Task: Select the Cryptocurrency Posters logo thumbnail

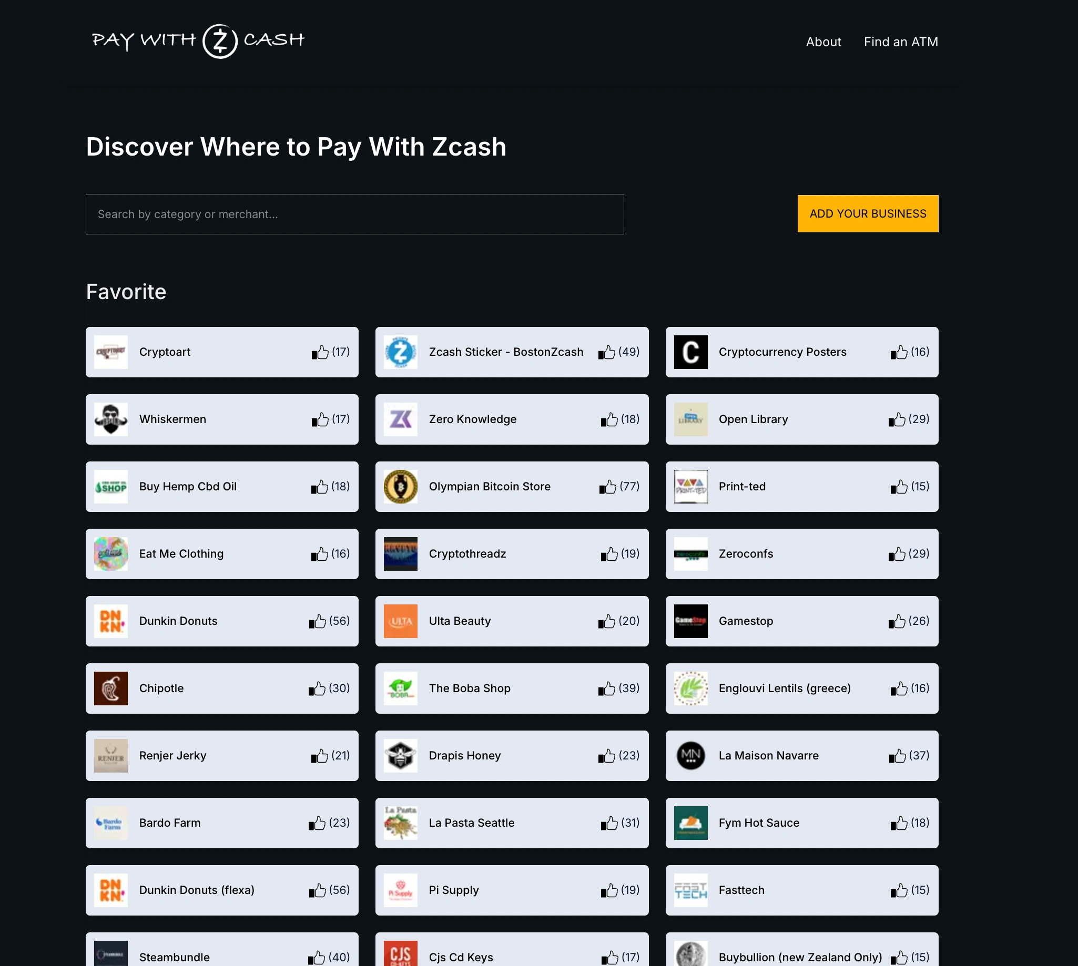Action: [690, 353]
